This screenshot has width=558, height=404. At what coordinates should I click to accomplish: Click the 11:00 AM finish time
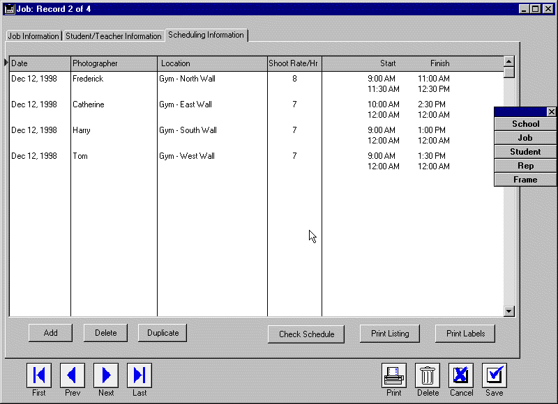point(434,79)
